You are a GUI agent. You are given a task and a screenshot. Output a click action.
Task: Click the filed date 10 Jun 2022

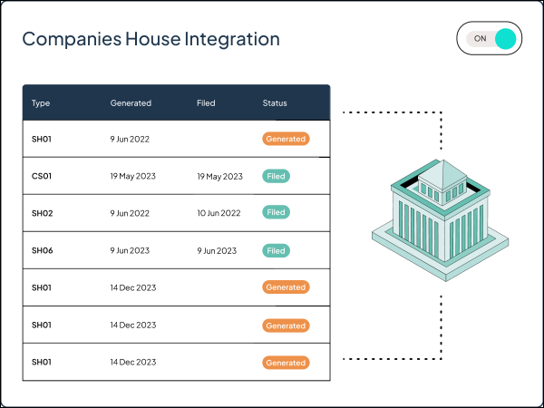tap(219, 213)
